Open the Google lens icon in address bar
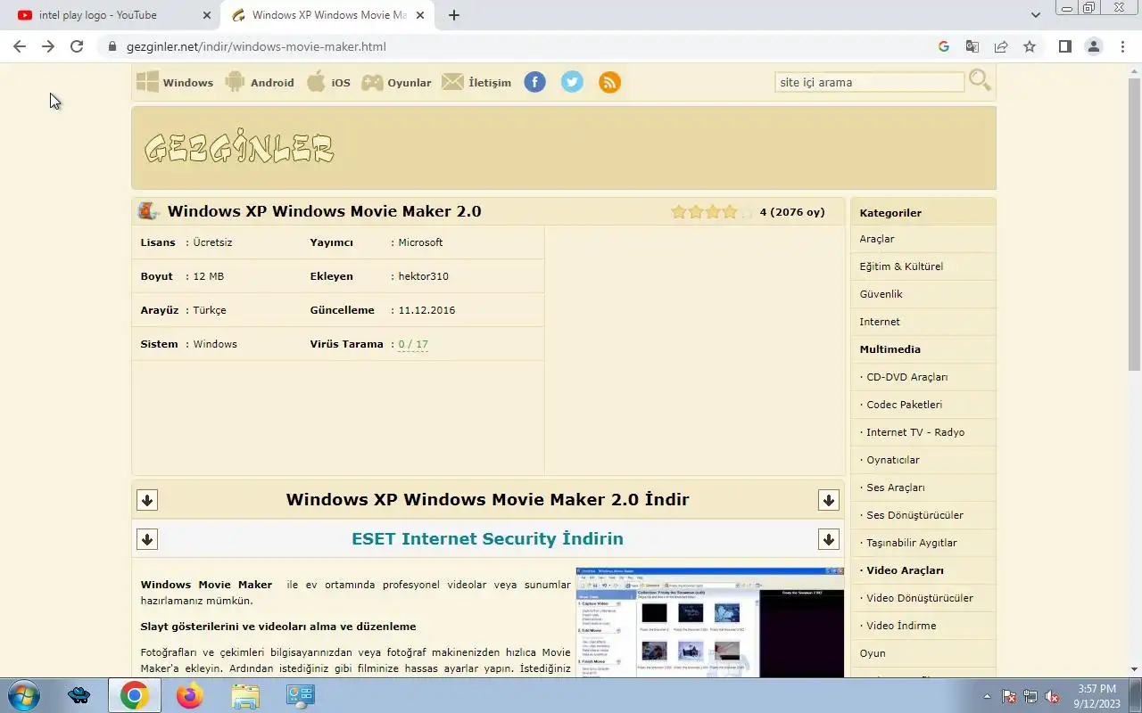This screenshot has height=713, width=1142. coord(944,46)
